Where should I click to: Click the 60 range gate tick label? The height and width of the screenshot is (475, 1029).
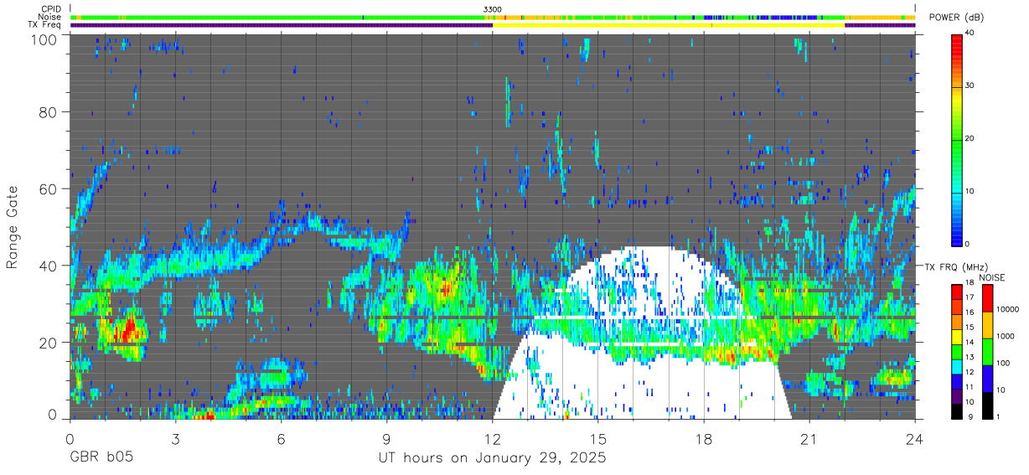click(x=49, y=189)
